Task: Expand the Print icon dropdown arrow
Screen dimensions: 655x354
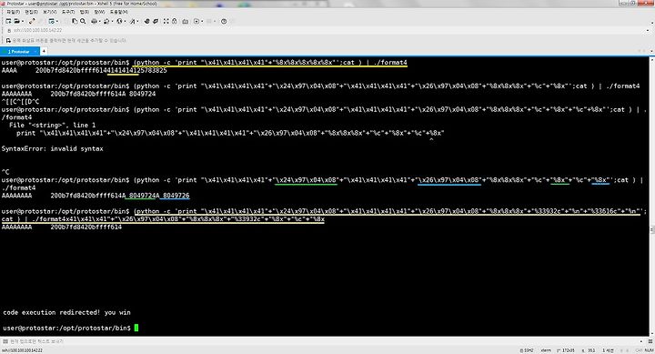Action: tap(99, 21)
